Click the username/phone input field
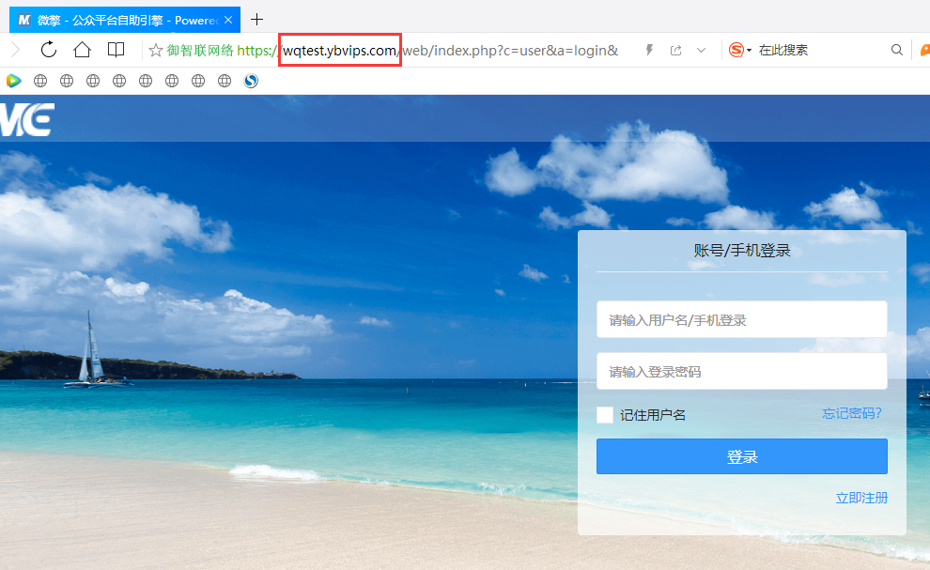Image resolution: width=930 pixels, height=570 pixels. 741,319
